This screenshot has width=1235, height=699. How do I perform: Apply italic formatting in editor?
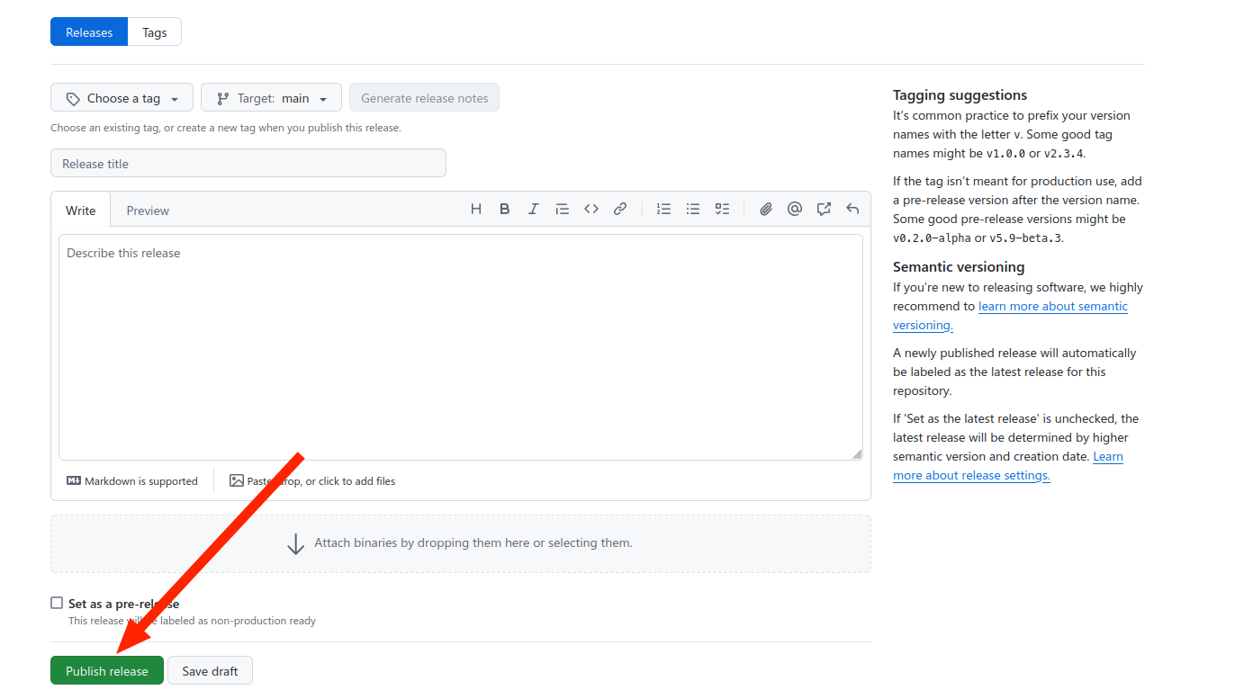[x=534, y=209]
